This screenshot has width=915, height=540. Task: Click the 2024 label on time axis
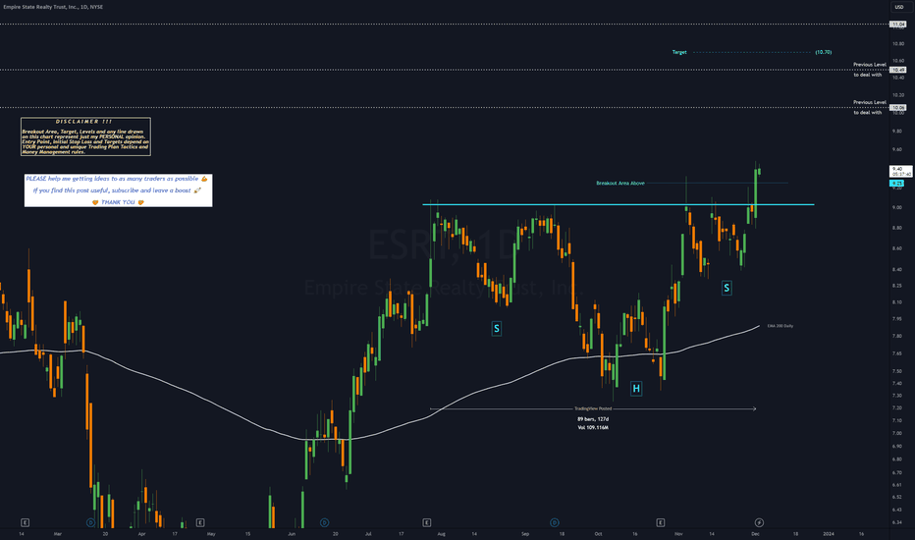point(828,533)
